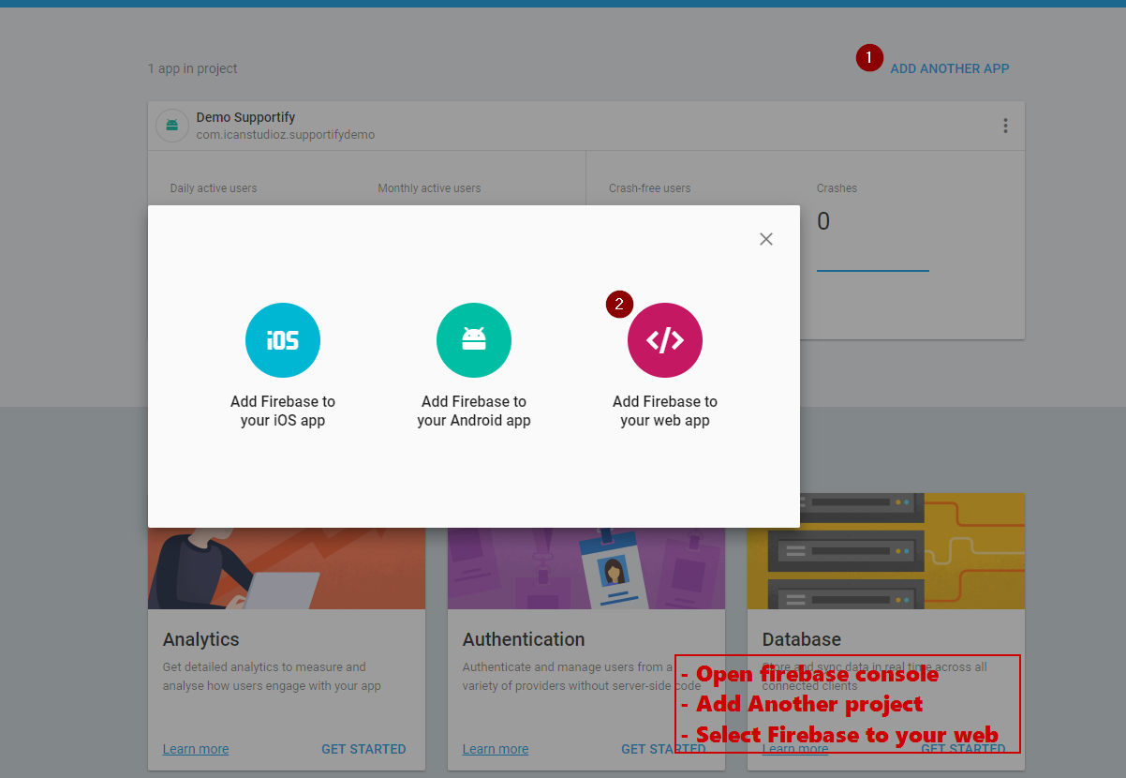The width and height of the screenshot is (1126, 778).
Task: Click the Database card heading
Action: (802, 639)
